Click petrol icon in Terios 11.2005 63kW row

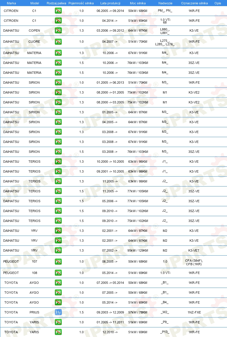click(x=58, y=181)
